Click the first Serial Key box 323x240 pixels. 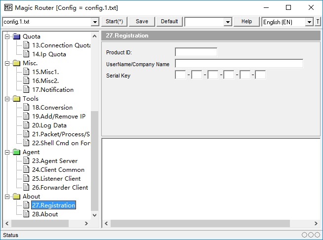click(180, 75)
